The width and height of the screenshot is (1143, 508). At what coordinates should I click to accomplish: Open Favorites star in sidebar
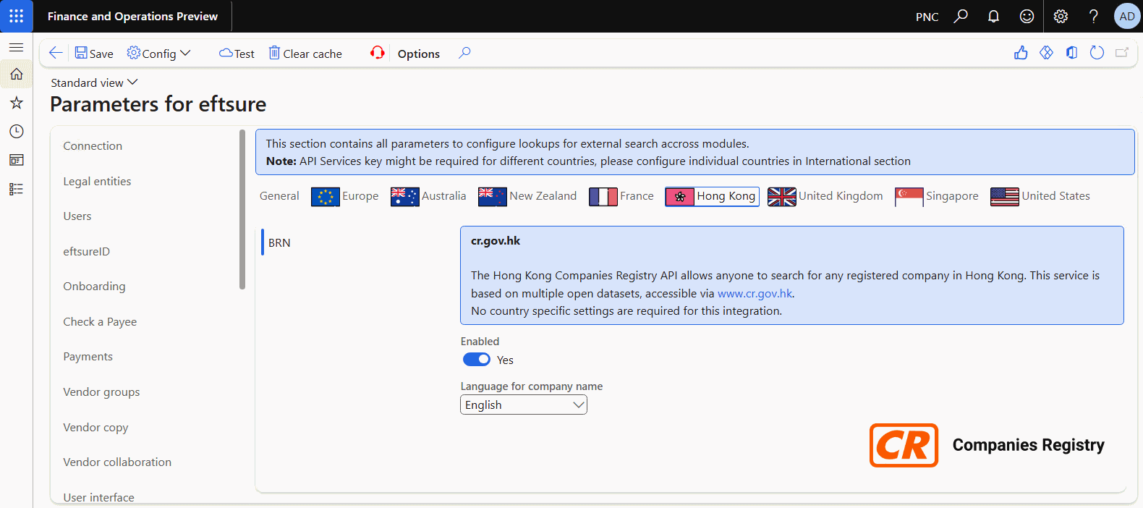tap(16, 103)
